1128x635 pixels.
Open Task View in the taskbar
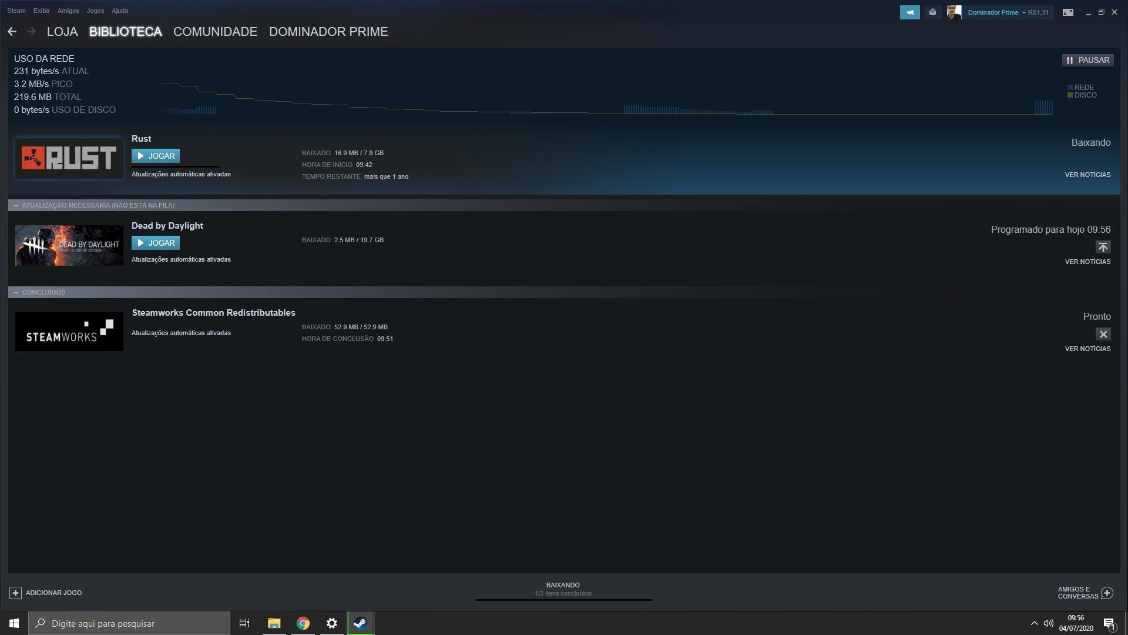point(244,623)
